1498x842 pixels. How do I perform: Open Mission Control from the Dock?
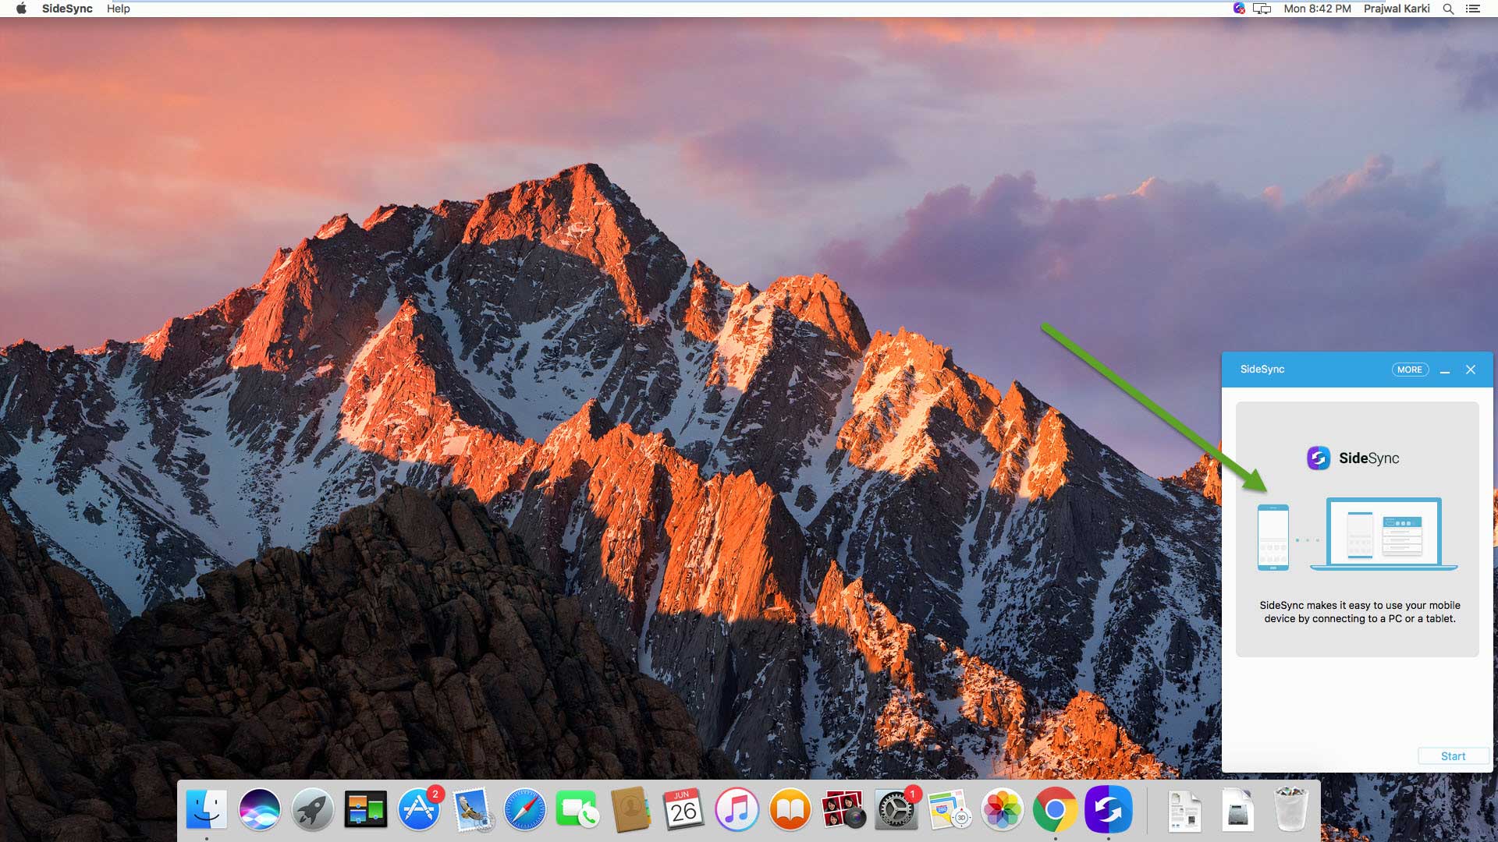point(365,809)
